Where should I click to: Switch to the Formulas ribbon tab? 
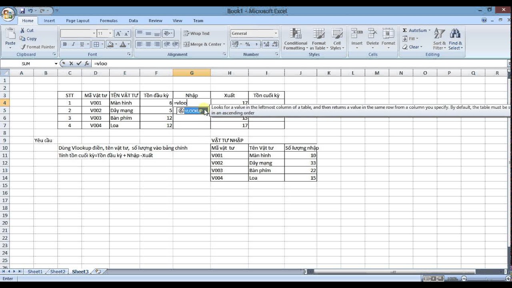tap(108, 20)
